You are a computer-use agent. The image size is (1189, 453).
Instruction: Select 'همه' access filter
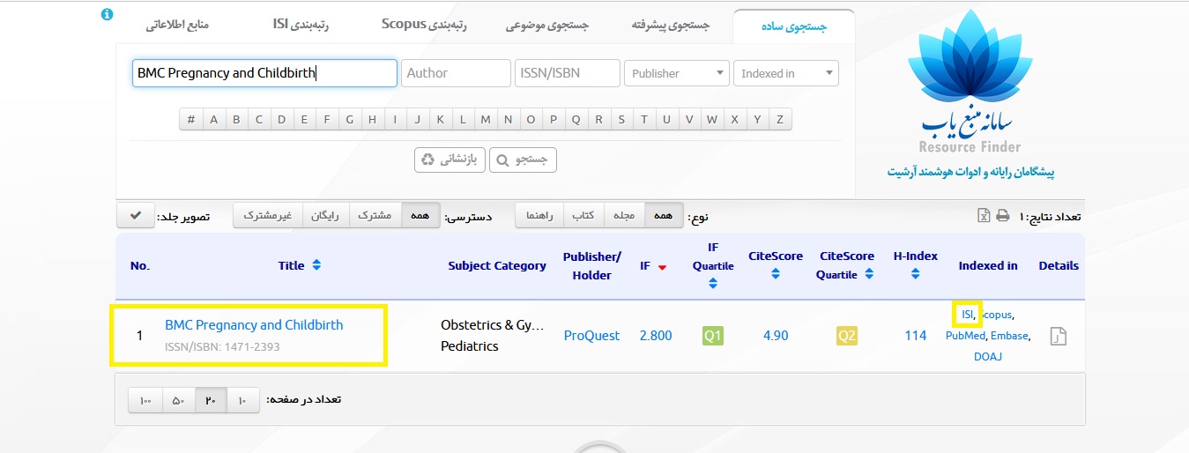(420, 216)
